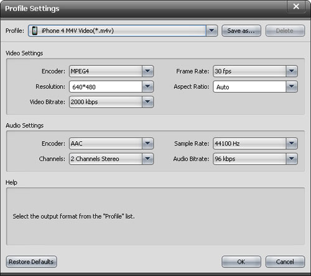The height and width of the screenshot is (276, 311).
Task: Click the "Video Bitrate:" label
Action: [47, 102]
